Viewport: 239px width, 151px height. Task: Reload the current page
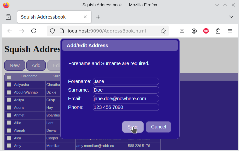coord(34,31)
